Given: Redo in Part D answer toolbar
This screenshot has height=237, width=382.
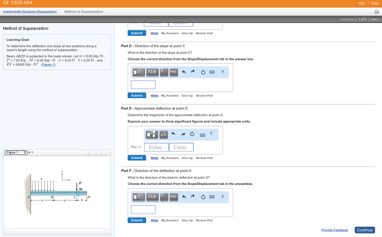Looking at the screenshot, I should coord(193,72).
